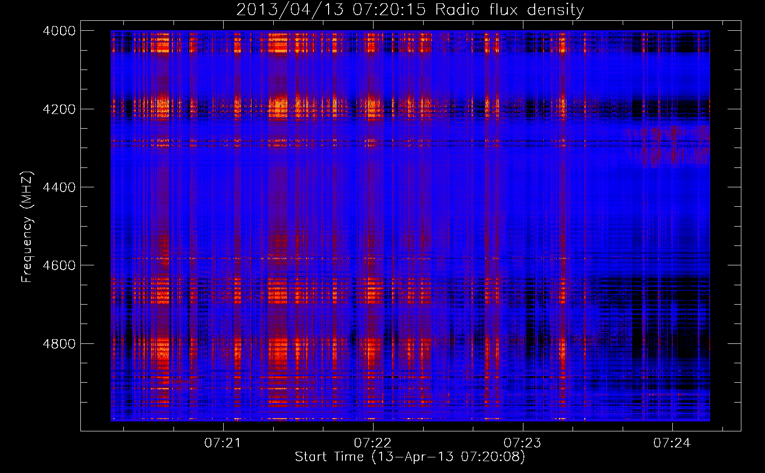Click the 07:24 time tick label

672,443
